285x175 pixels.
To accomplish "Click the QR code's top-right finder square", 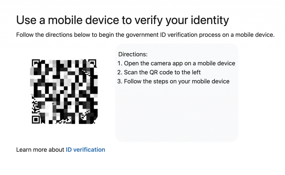I will pos(92,63).
